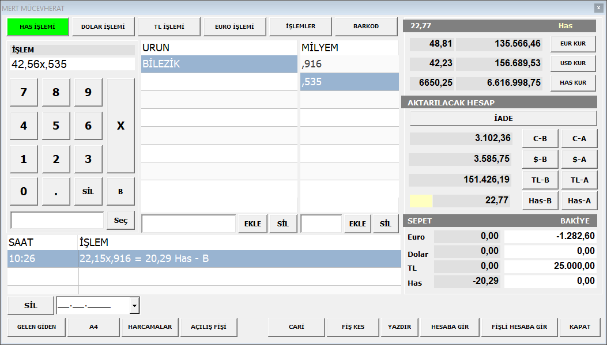Switch to HAS İŞLEMİ mode

[37, 26]
